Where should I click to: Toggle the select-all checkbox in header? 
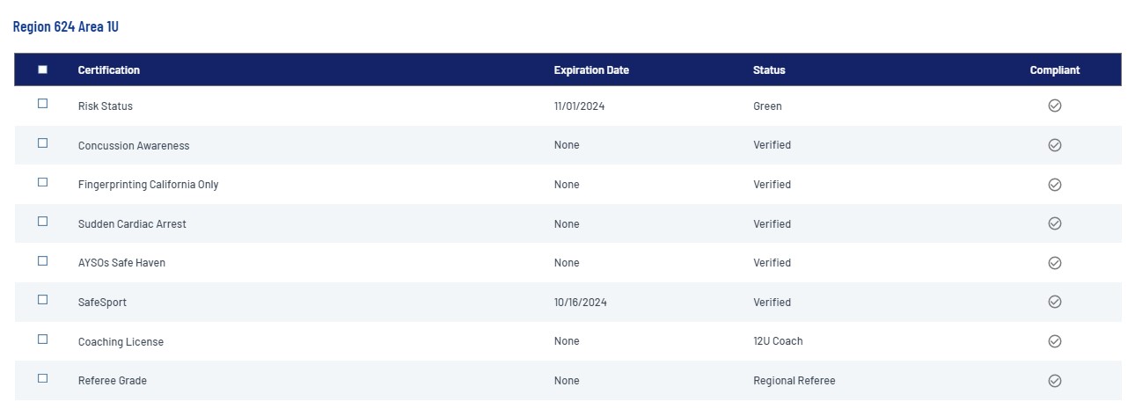pyautogui.click(x=42, y=69)
